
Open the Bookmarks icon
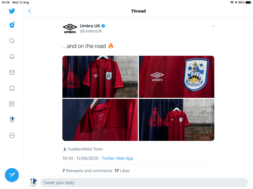pyautogui.click(x=12, y=88)
